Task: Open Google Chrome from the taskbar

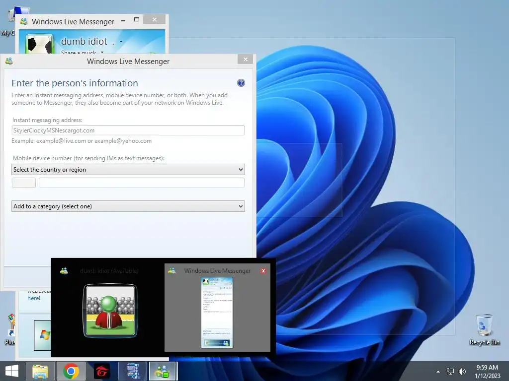Action: (x=71, y=371)
